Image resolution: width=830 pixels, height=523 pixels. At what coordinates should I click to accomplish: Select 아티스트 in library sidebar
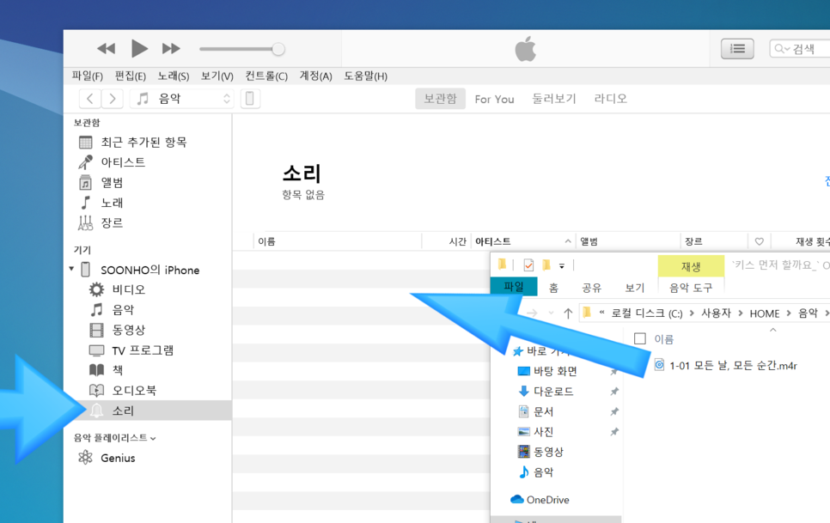point(123,162)
